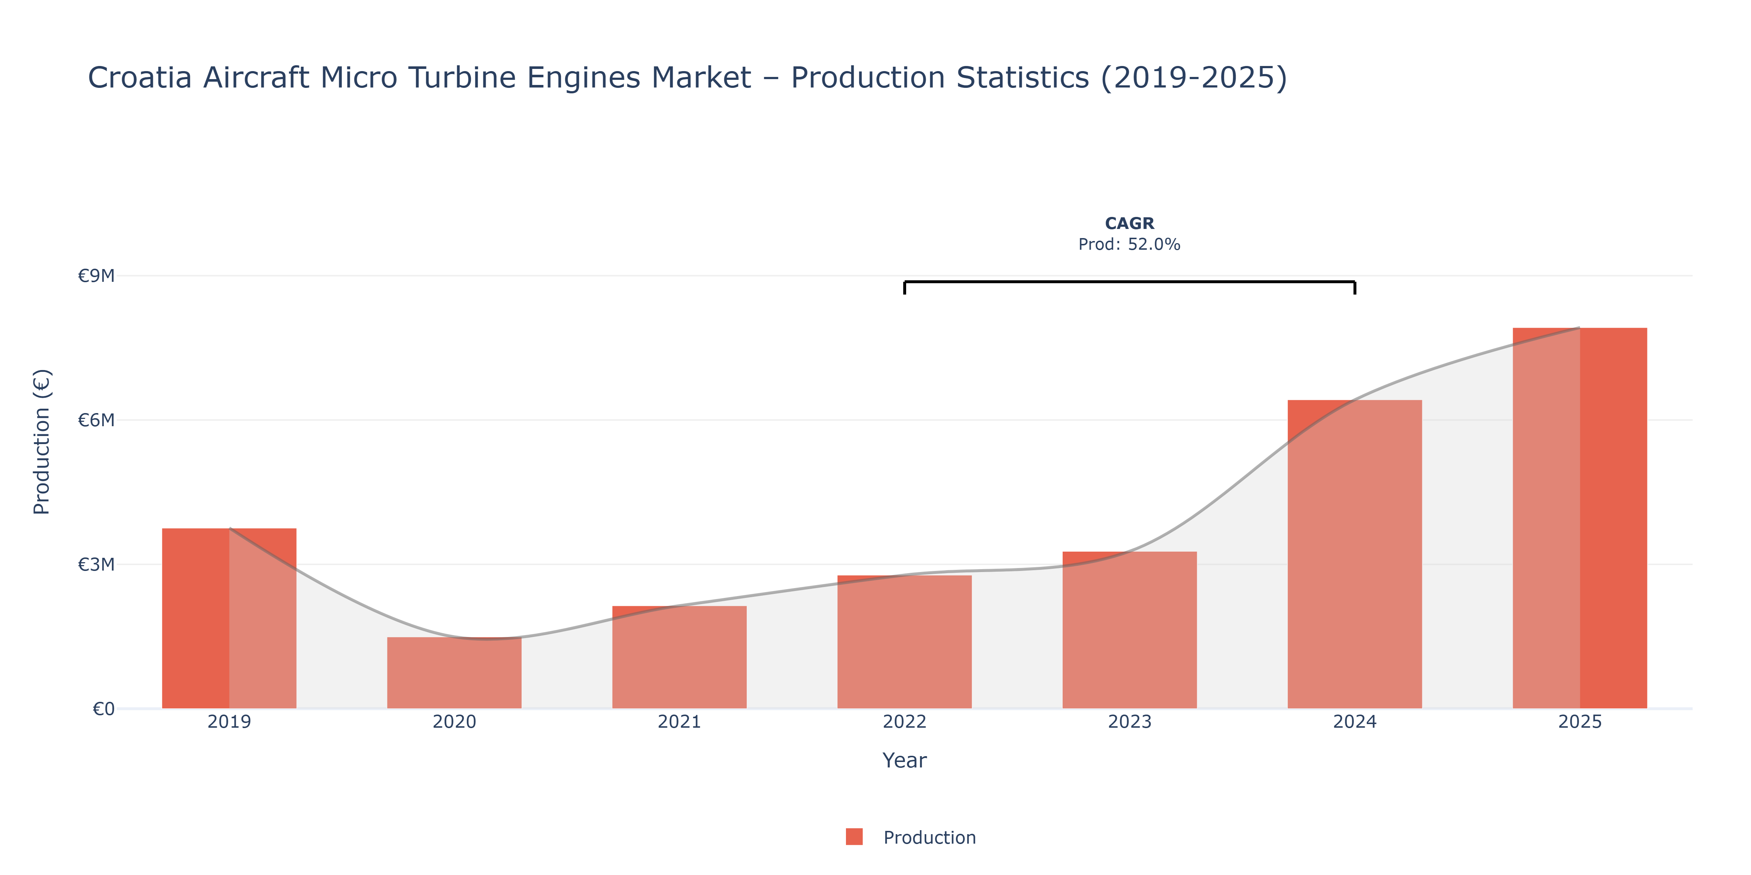Image resolution: width=1751 pixels, height=875 pixels.
Task: Click the 2023 production bar
Action: [x=1129, y=630]
